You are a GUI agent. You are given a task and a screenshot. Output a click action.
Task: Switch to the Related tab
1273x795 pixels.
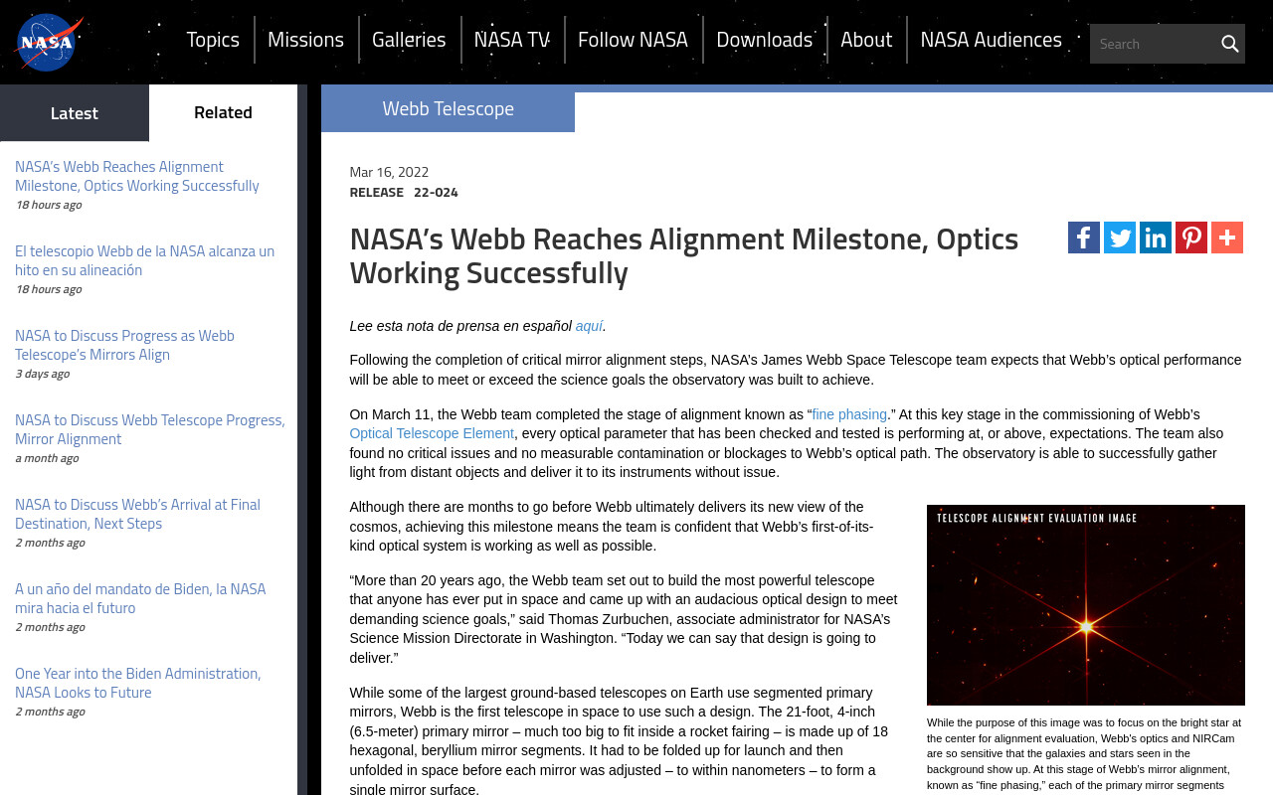(x=223, y=112)
